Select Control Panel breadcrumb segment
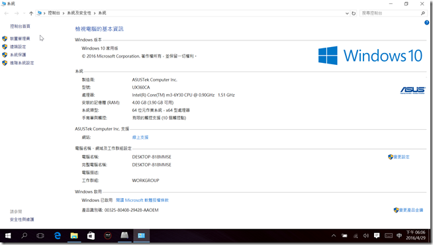 [54, 13]
